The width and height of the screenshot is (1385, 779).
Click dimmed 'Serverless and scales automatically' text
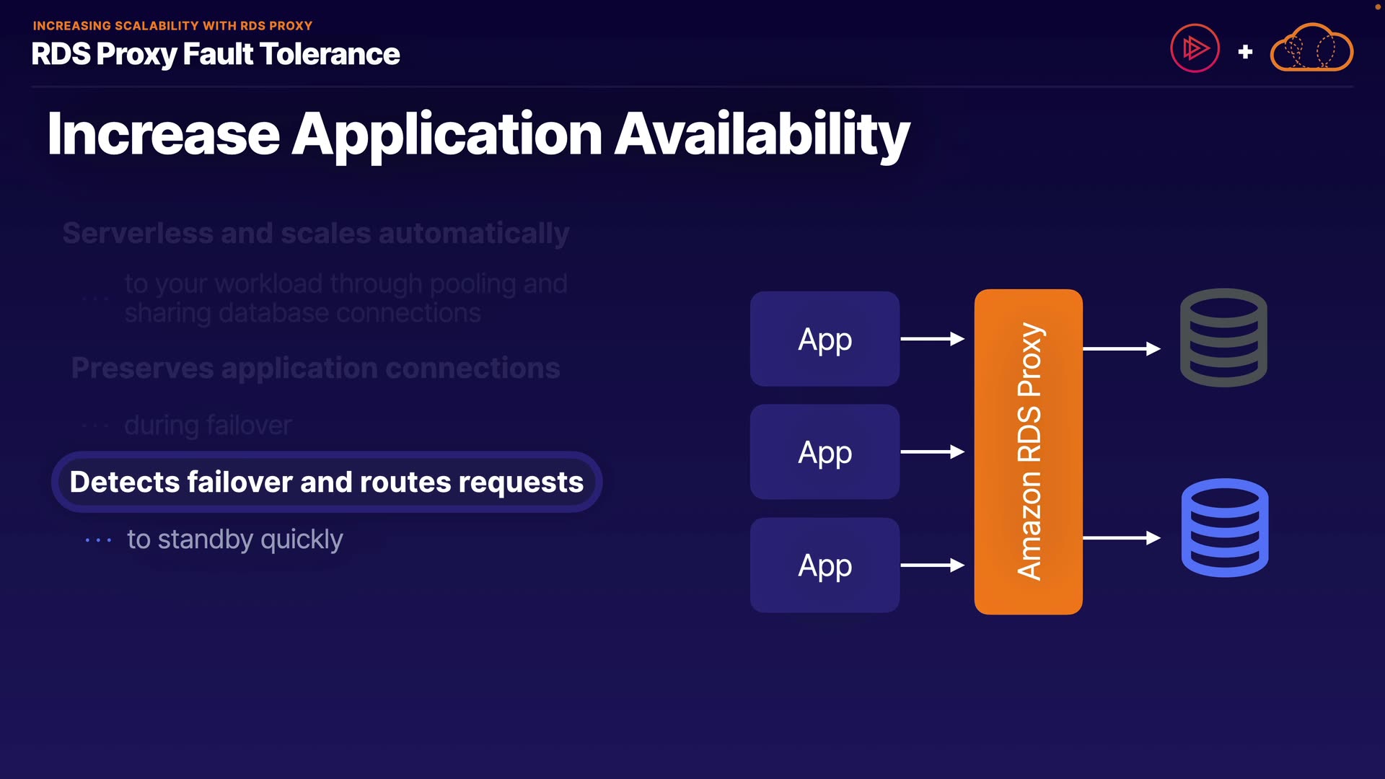coord(315,234)
